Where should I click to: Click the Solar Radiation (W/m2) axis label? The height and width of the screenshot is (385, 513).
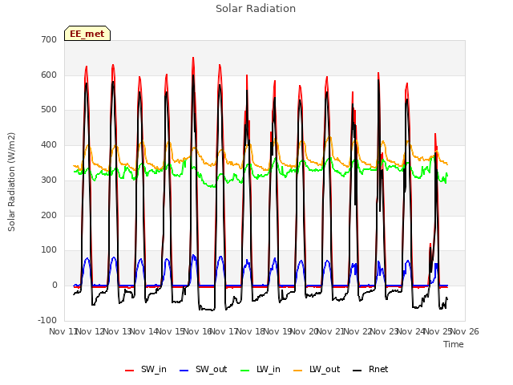point(11,182)
